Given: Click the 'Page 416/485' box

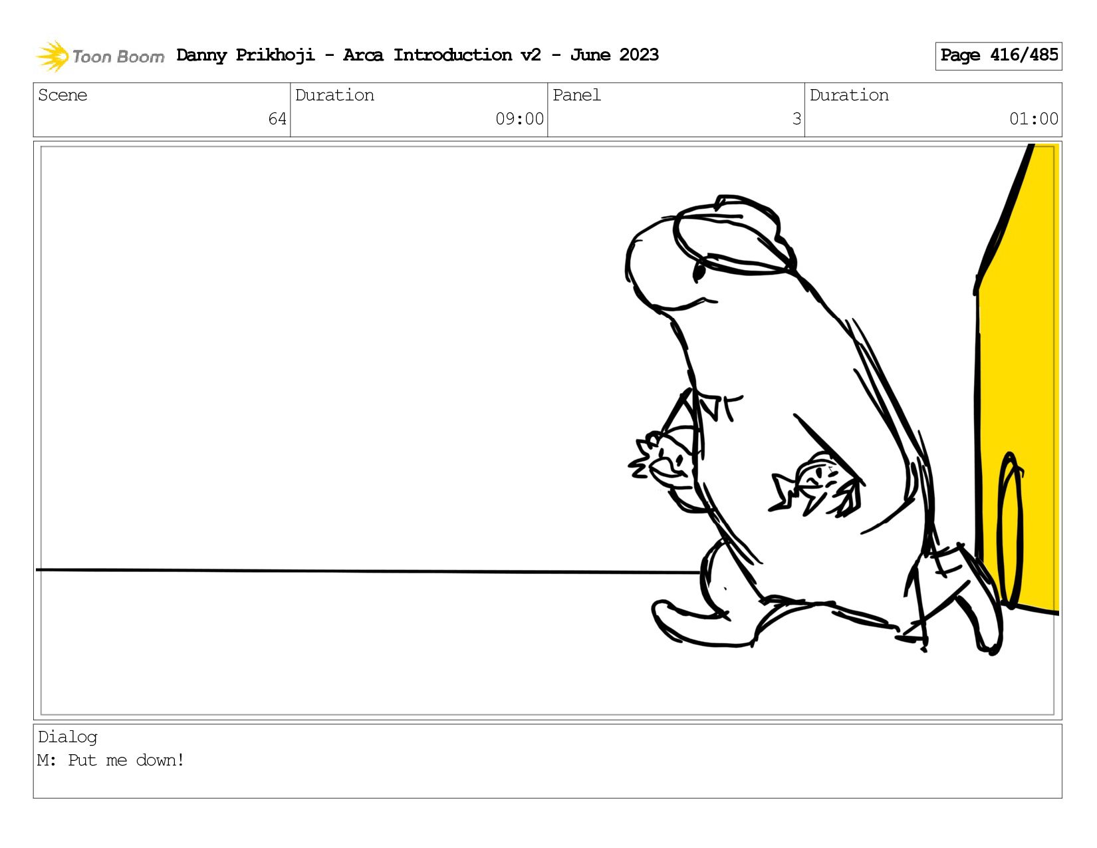Looking at the screenshot, I should (x=999, y=56).
